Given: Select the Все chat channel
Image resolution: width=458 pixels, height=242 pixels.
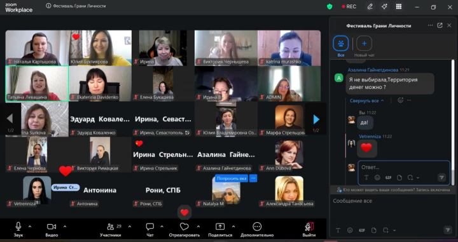Looking at the screenshot, I should 341,46.
